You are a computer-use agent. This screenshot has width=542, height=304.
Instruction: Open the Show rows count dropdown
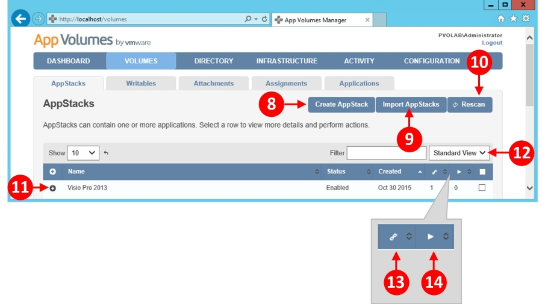[x=83, y=153]
